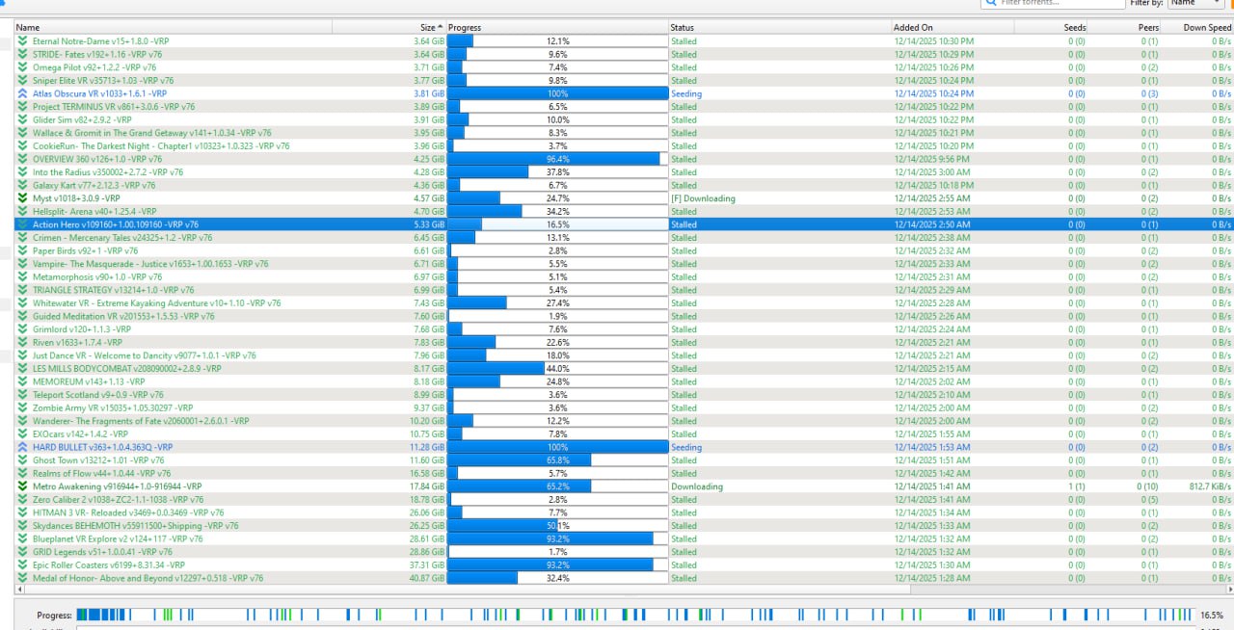Click the stalled icon beside EXOcars
1234x630 pixels.
pos(22,434)
